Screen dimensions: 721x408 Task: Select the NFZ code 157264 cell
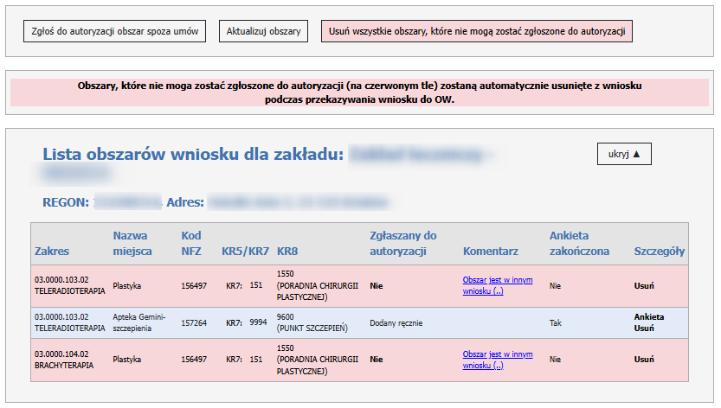coord(194,322)
